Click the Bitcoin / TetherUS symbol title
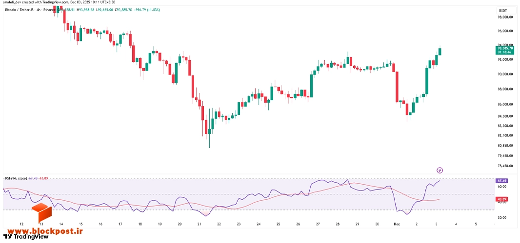 18,10
